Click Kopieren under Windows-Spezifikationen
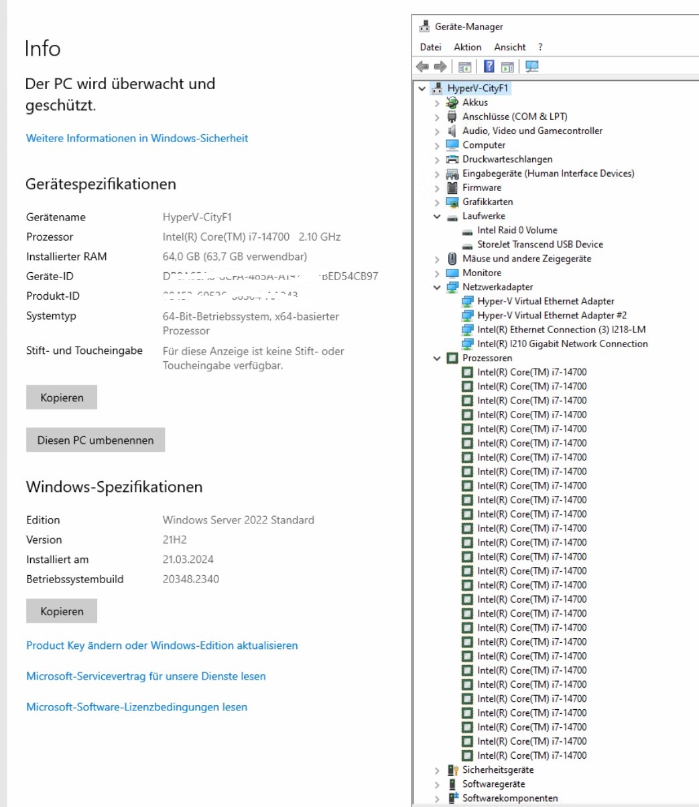Image resolution: width=699 pixels, height=807 pixels. 62,611
